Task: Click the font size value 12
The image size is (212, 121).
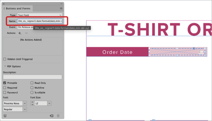Action: click(x=41, y=103)
